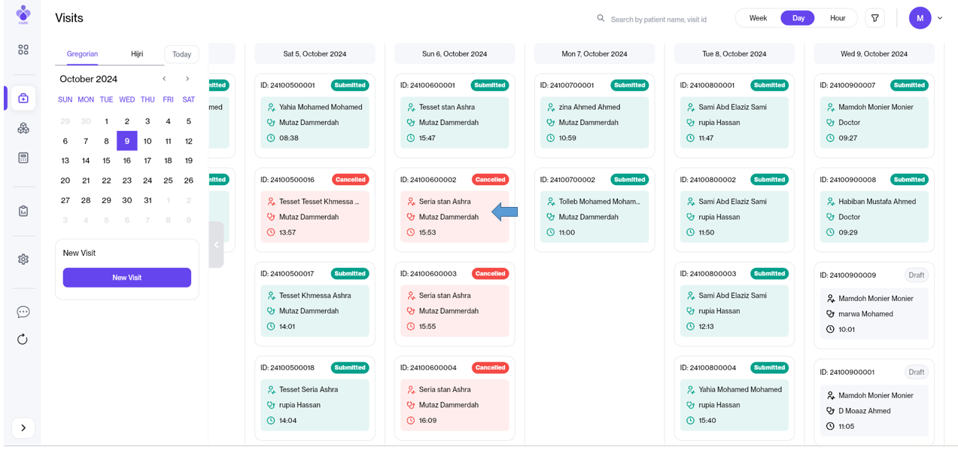Select October 16 in the calendar

pos(127,160)
